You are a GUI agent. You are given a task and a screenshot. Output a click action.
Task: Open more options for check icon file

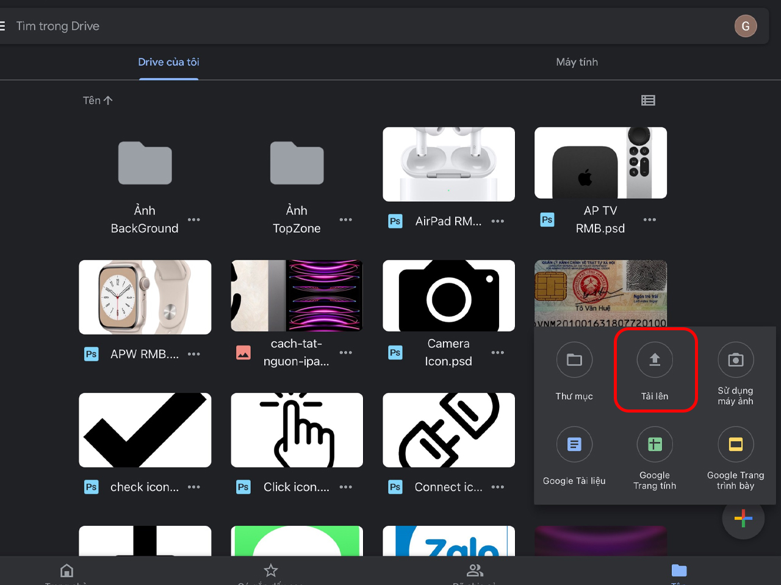[194, 487]
